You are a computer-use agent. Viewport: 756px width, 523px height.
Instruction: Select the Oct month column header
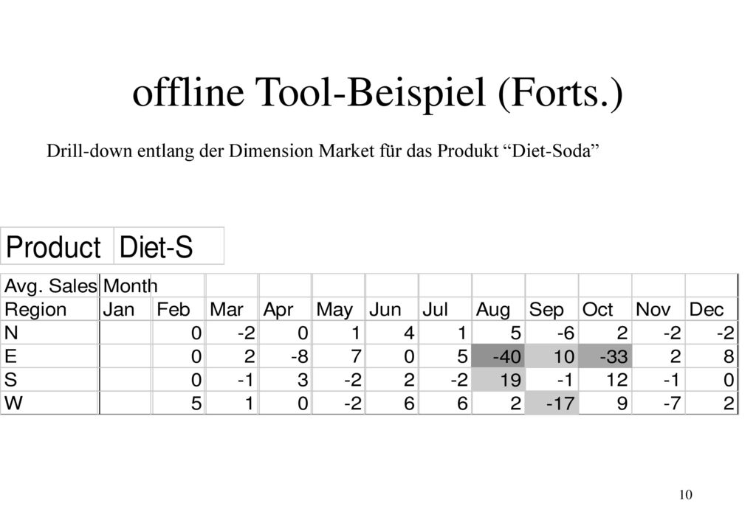pyautogui.click(x=605, y=309)
